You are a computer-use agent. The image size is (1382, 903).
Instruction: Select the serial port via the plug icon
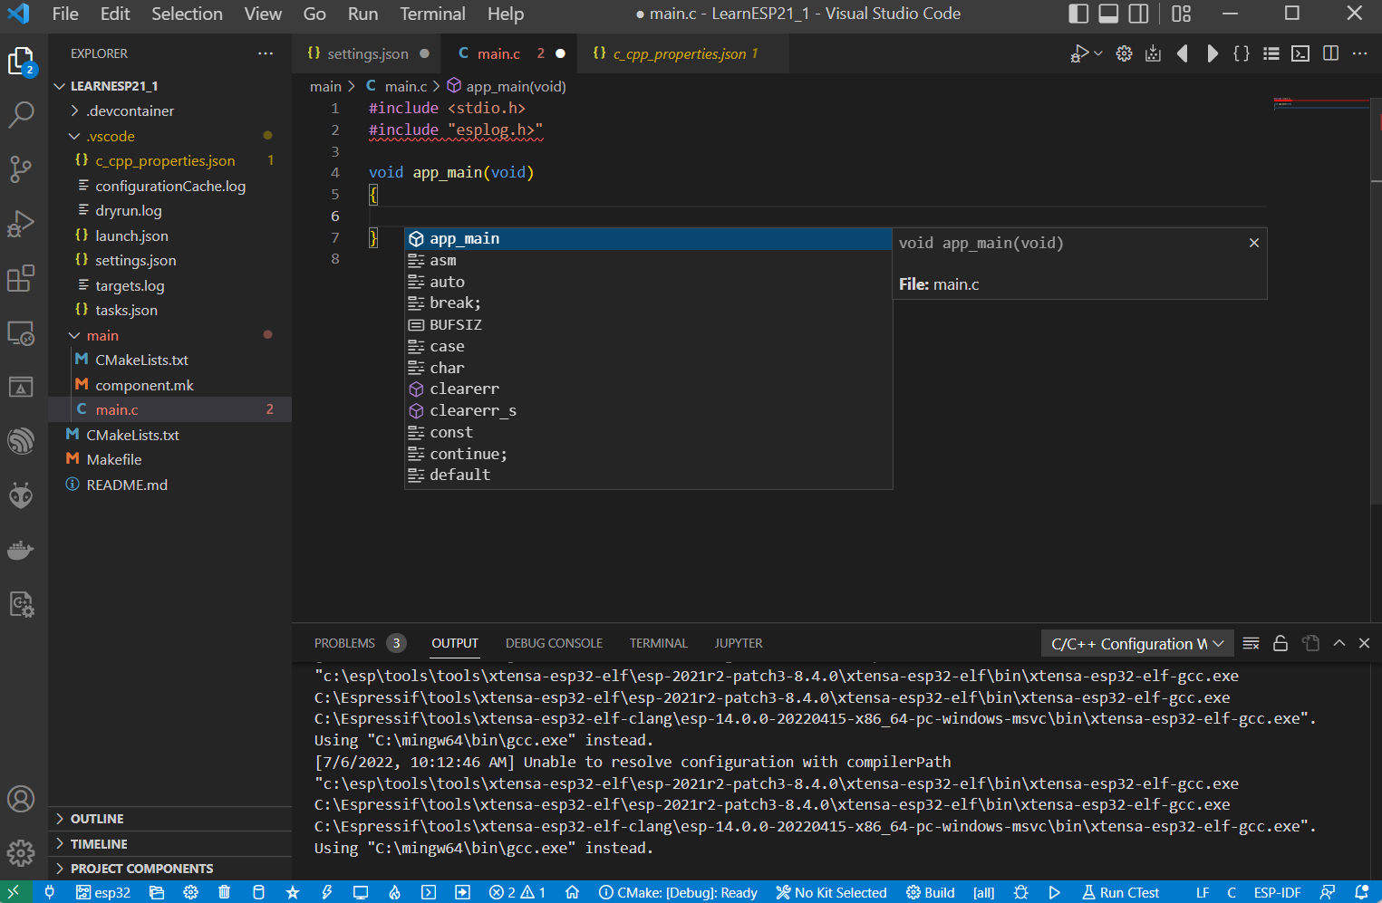click(50, 892)
